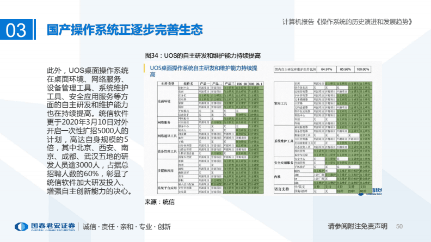Click the slogan 诚信·责任·亲和·专业·创新
The height and width of the screenshot is (242, 431).
127,227
